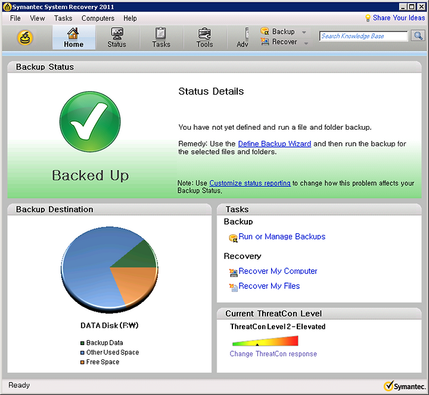Open the Customize status reporting link
429x395 pixels.
pos(250,183)
